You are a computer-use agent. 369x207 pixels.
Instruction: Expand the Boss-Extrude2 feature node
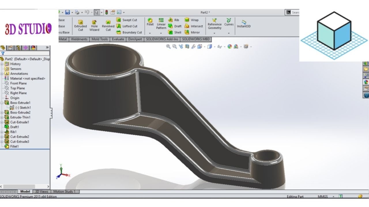(x=2, y=112)
